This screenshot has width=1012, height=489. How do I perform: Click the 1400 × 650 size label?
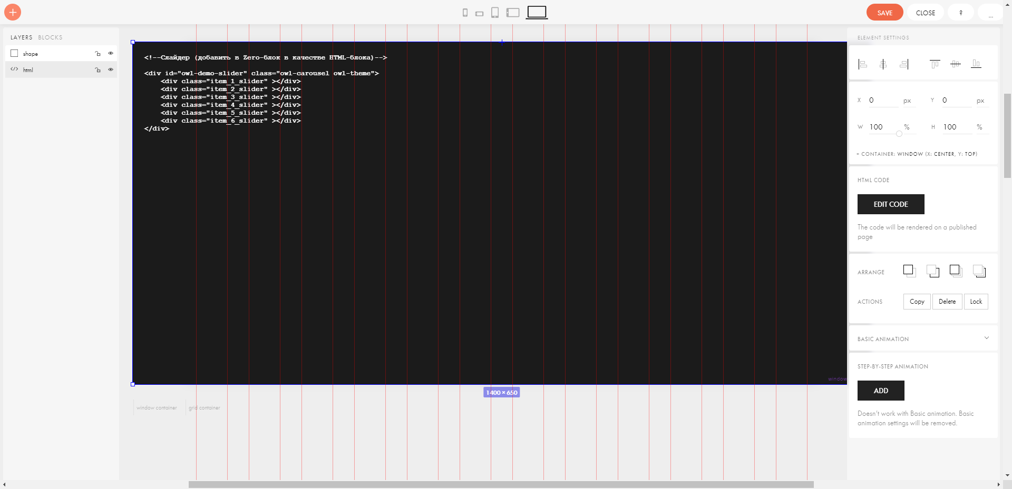[502, 393]
